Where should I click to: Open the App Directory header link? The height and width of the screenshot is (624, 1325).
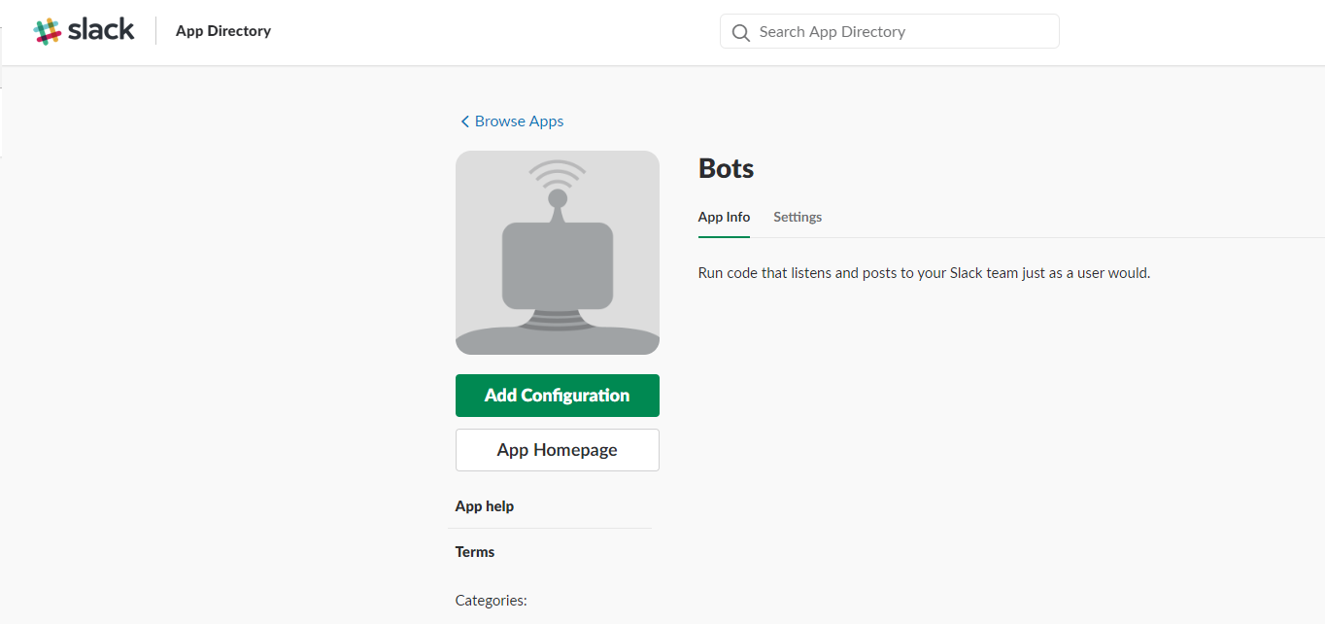tap(223, 31)
